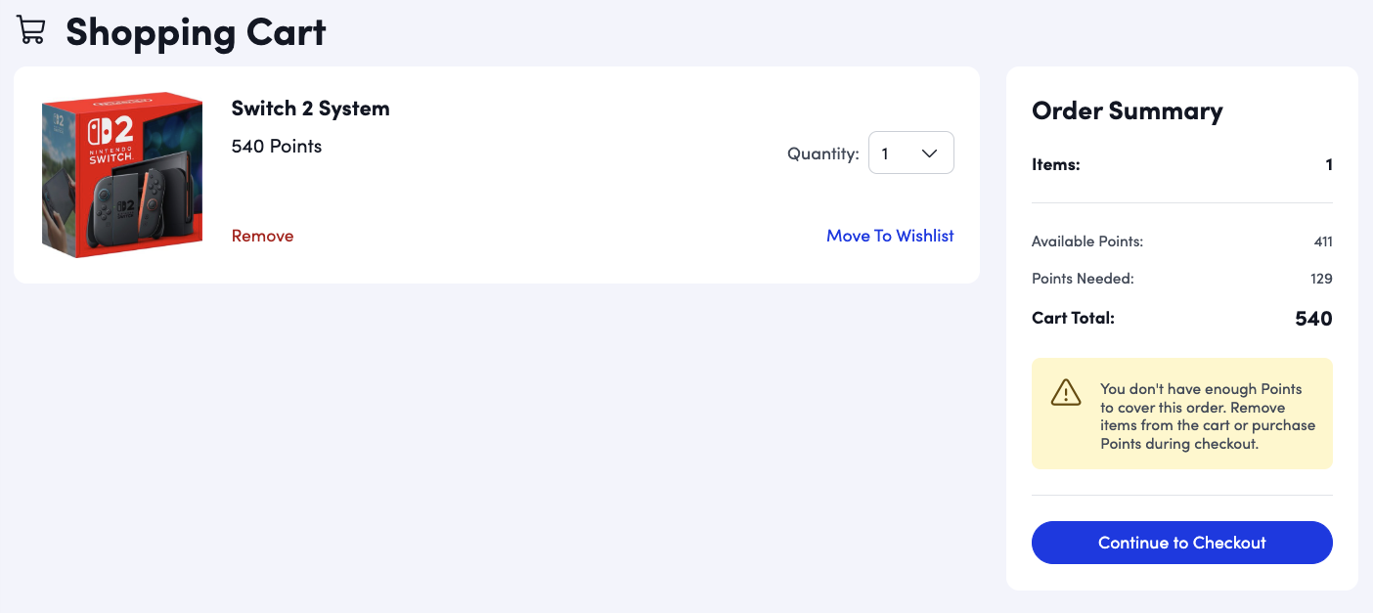Click the Switch 2 System product title

(x=310, y=109)
